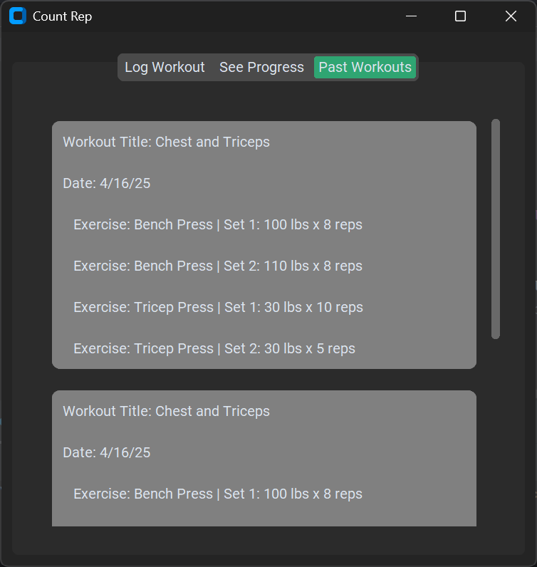Screen dimensions: 537x567
Task: Click the second card's Date line
Action: (107, 452)
